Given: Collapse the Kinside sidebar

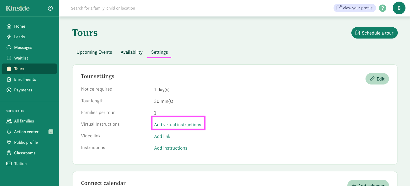Looking at the screenshot, I should (x=50, y=8).
